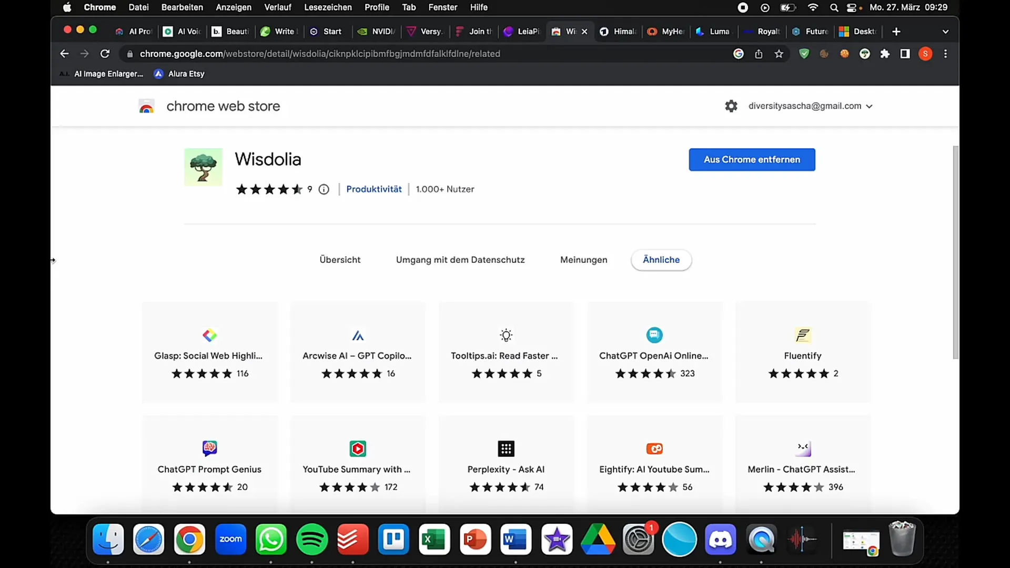This screenshot has width=1010, height=568.
Task: Switch to Übersicht tab
Action: pos(340,259)
